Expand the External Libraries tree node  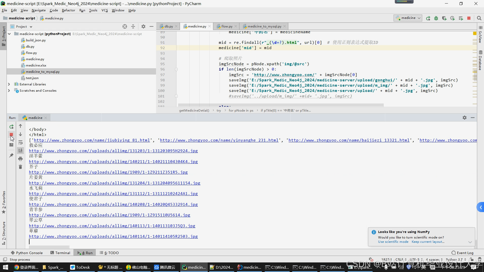click(9, 84)
